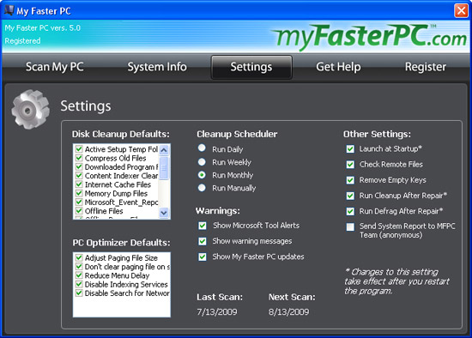Open the Scan My PC tab
The image size is (472, 338).
point(54,67)
